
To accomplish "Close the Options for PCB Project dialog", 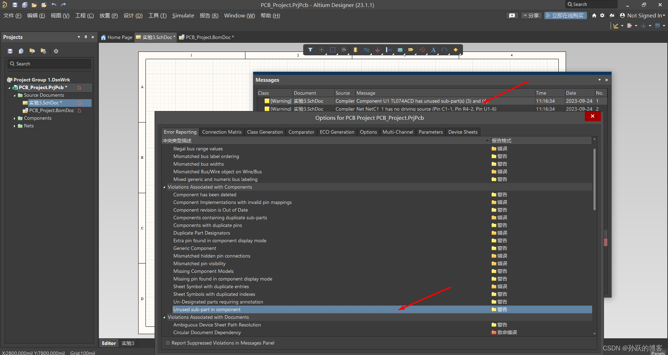I will pyautogui.click(x=592, y=116).
